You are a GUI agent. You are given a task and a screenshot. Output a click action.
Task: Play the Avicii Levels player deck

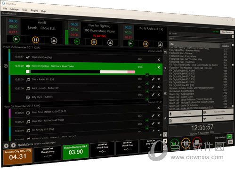tap(16, 39)
